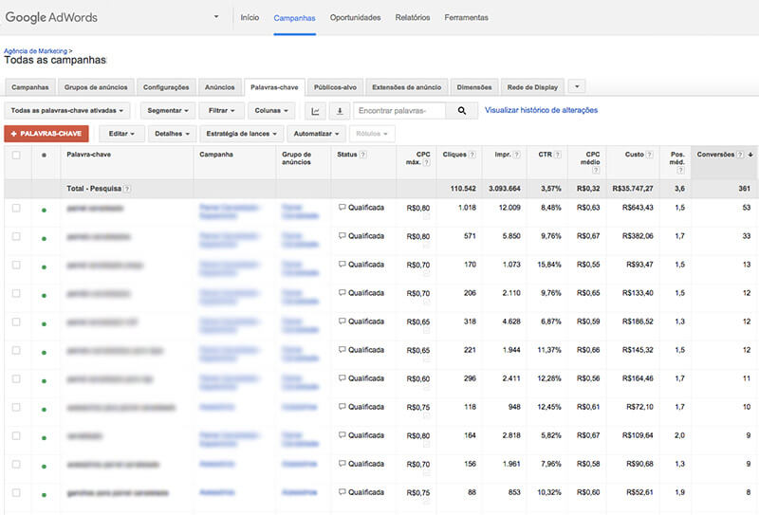Click help icon beside Status header
The height and width of the screenshot is (515, 759).
[x=363, y=155]
